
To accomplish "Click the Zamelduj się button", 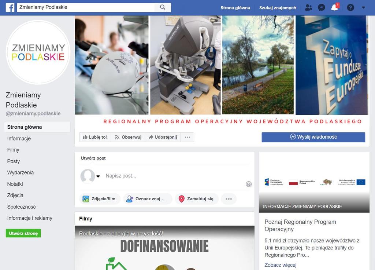I will tap(197, 199).
